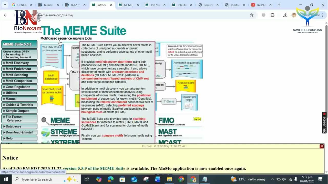Open File Explorer from taskbar
328x184 pixels.
click(x=169, y=179)
